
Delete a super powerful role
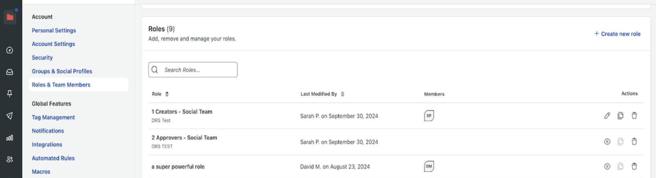click(634, 167)
